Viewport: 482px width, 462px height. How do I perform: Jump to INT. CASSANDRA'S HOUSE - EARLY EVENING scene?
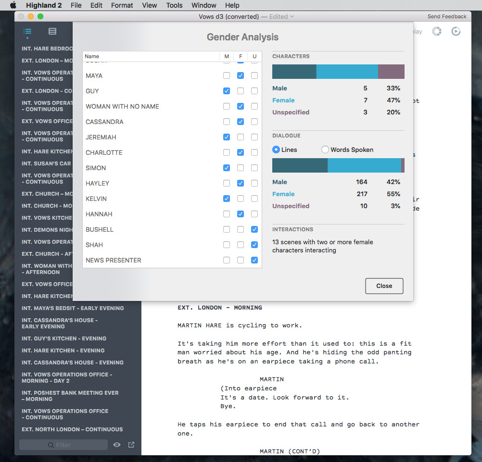click(x=60, y=323)
